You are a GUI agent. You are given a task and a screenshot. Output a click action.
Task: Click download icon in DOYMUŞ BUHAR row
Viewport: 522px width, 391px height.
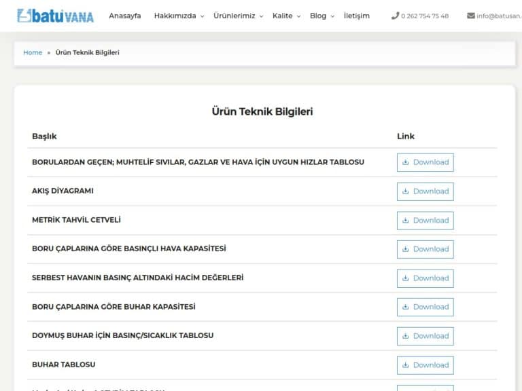pyautogui.click(x=406, y=336)
